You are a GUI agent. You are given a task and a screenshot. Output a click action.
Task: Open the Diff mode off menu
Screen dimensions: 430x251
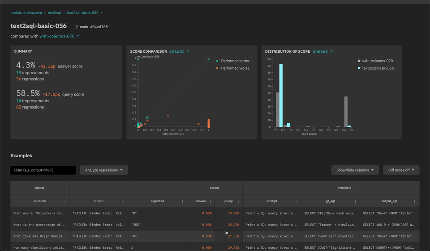coord(401,170)
